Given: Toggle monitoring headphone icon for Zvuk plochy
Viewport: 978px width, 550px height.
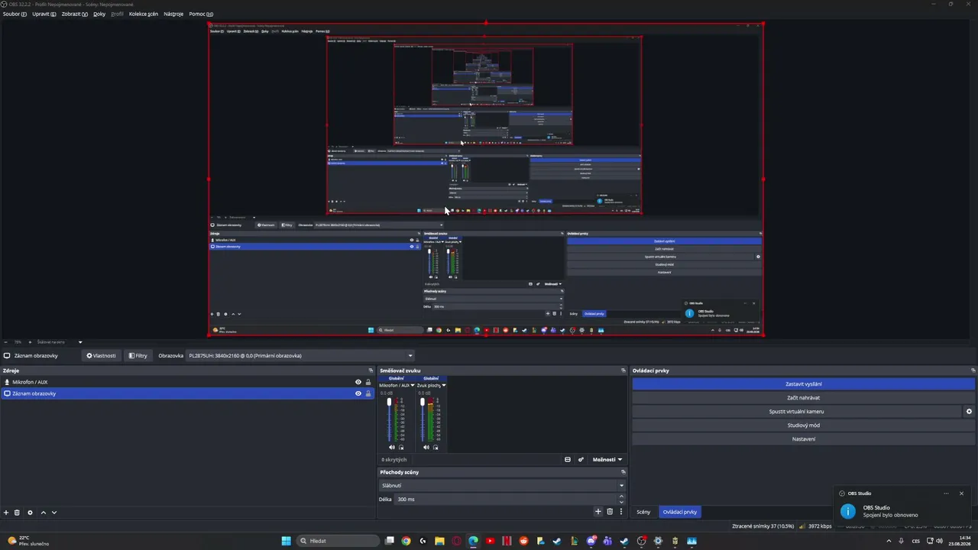Looking at the screenshot, I should click(x=436, y=448).
